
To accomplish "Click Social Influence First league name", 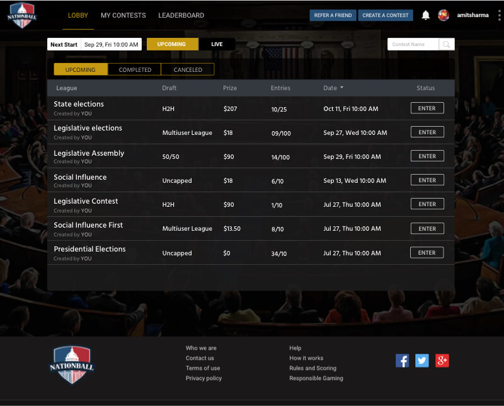I will click(88, 225).
